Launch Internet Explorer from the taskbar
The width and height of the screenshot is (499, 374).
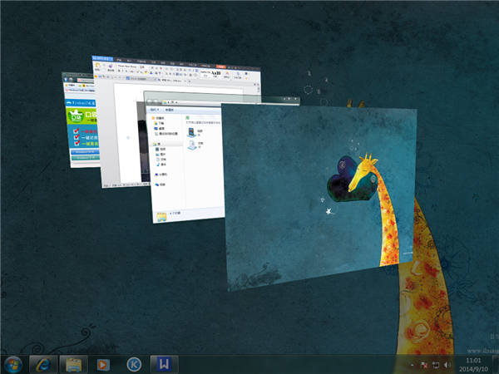[x=42, y=364]
